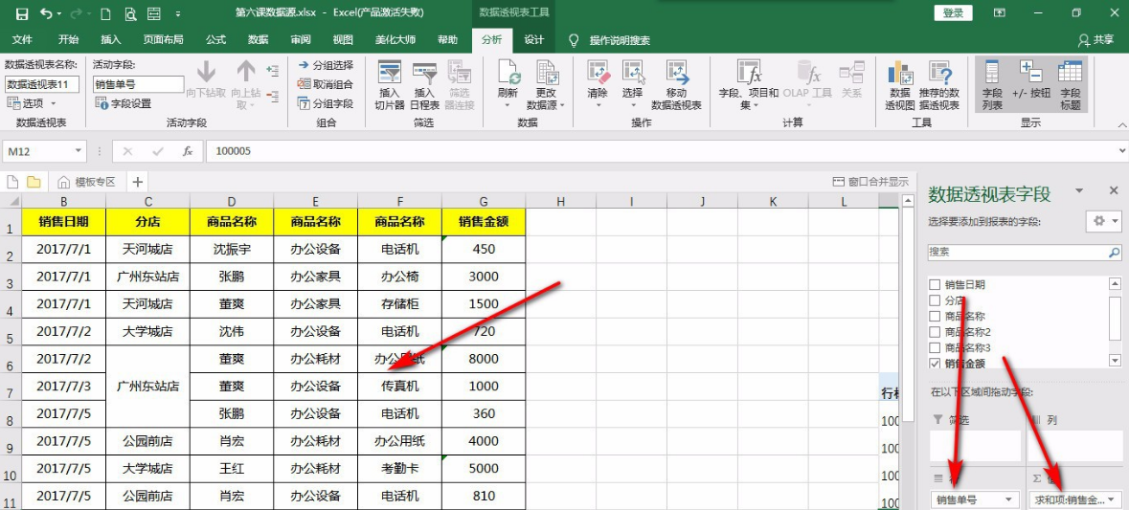Click 窗口合并显示 button
This screenshot has height=510, width=1129.
pos(869,181)
